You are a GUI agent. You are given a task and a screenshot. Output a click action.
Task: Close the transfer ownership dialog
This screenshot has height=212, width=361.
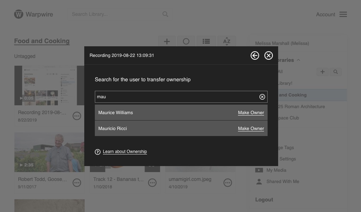[268, 55]
